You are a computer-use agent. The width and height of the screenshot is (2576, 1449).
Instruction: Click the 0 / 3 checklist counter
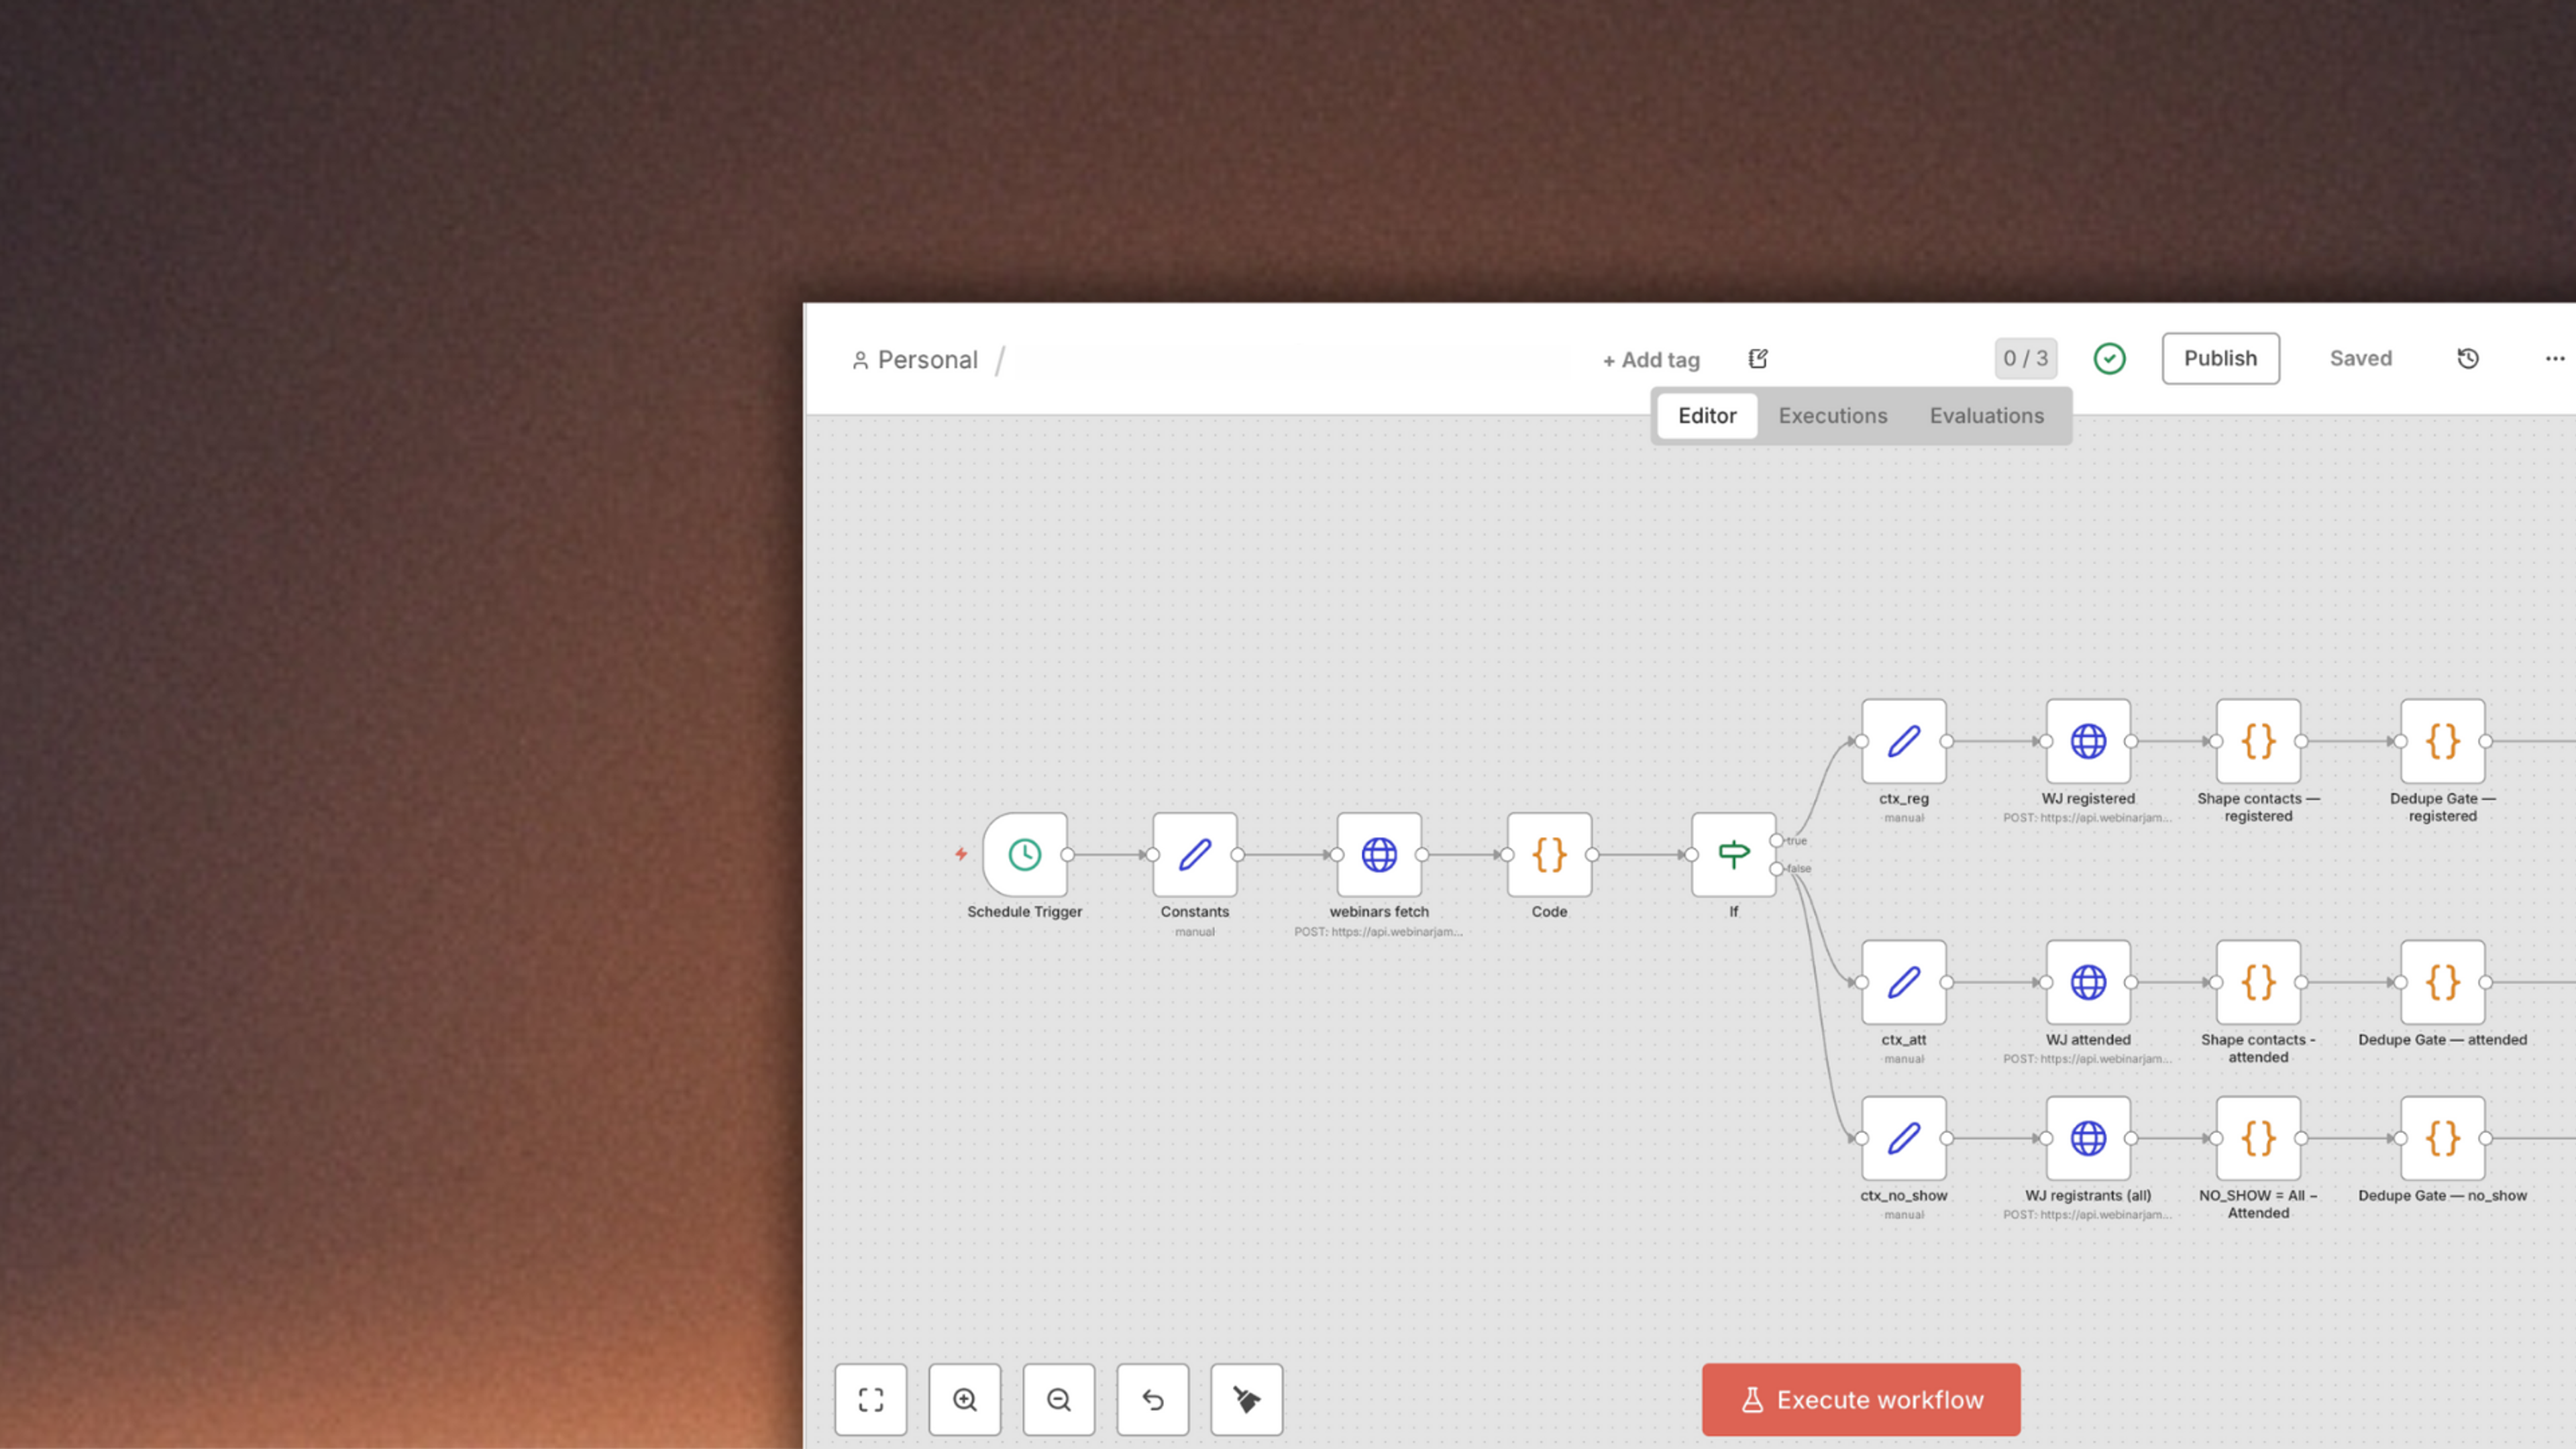tap(2025, 358)
